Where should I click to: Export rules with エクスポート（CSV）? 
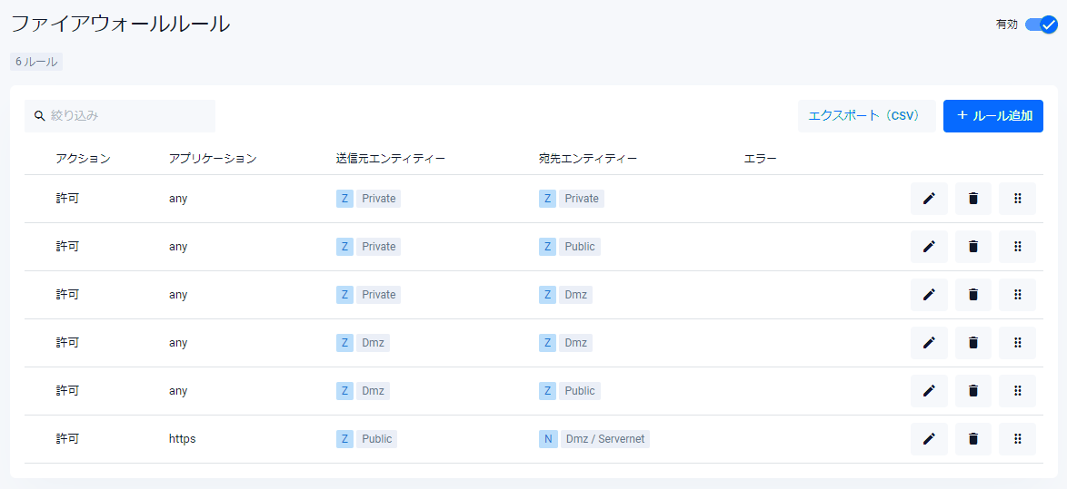coord(866,116)
